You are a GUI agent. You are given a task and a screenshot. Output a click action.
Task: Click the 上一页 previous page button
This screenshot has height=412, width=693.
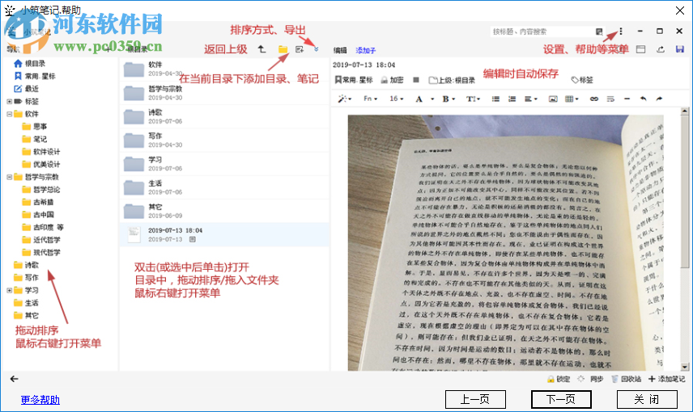(x=475, y=399)
